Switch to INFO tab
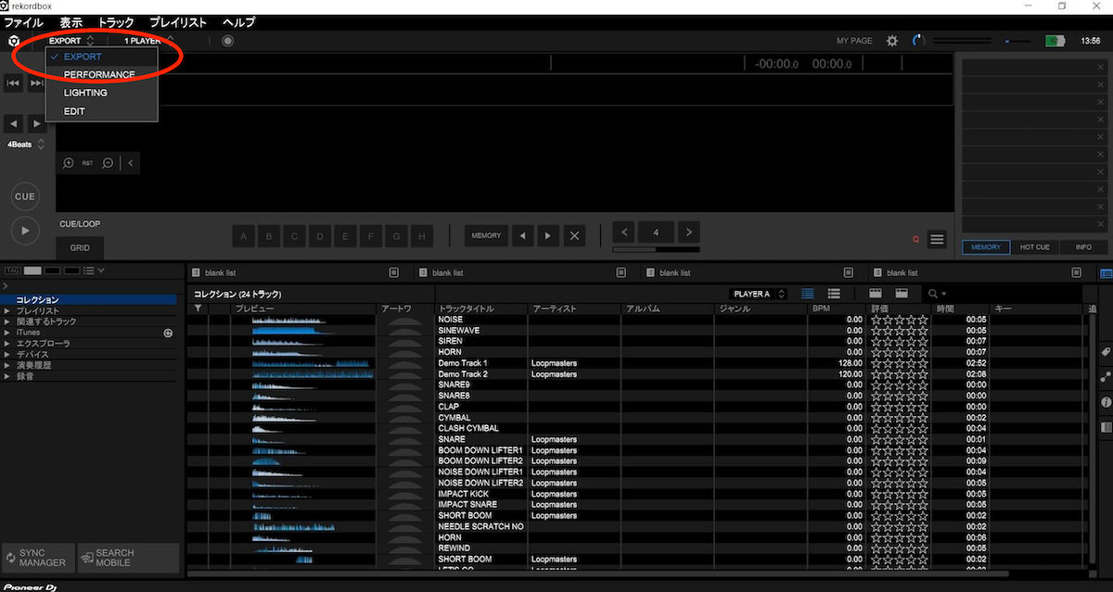The width and height of the screenshot is (1113, 592). click(x=1083, y=247)
